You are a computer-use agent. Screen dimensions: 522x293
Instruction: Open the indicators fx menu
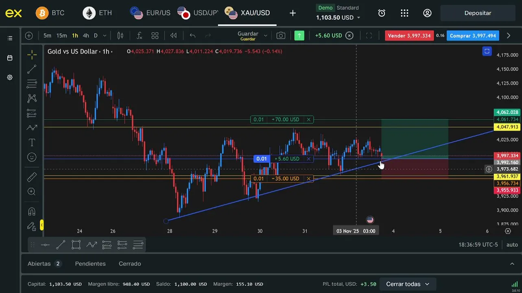139,36
